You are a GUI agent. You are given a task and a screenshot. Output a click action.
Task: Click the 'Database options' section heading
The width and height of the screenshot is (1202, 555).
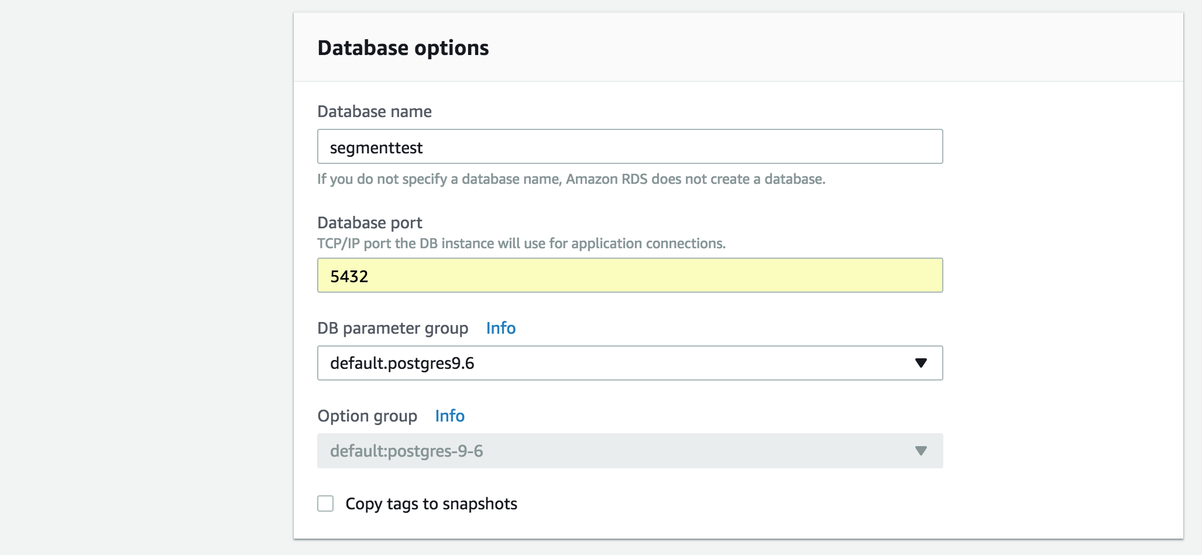pos(403,48)
